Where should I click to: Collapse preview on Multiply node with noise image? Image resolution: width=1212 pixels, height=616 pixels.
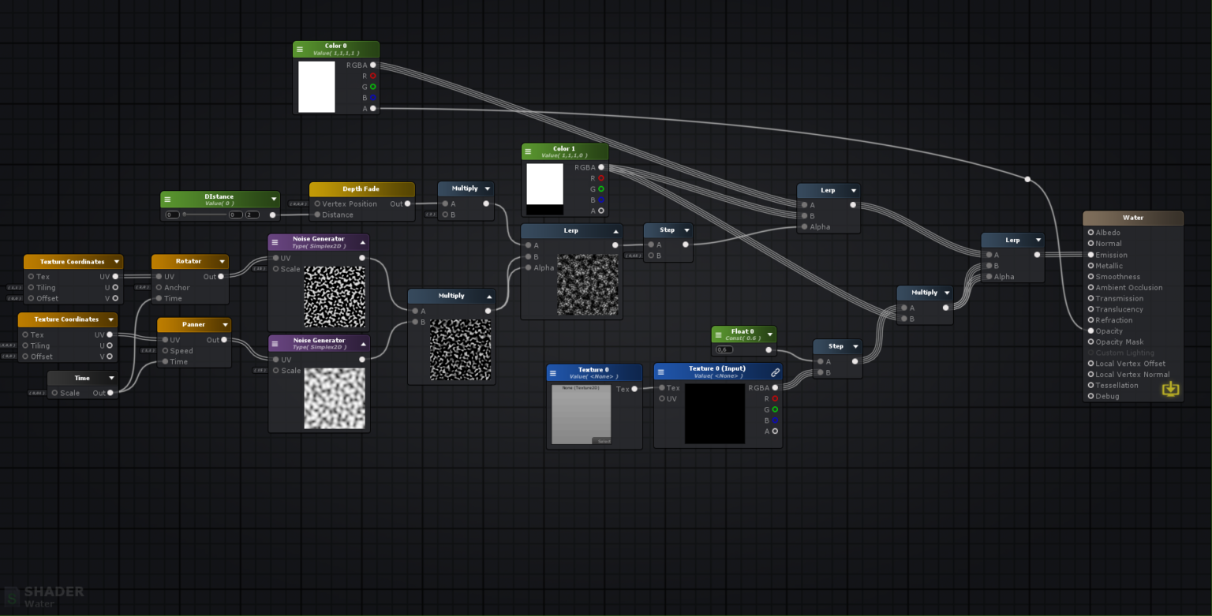pyautogui.click(x=490, y=297)
